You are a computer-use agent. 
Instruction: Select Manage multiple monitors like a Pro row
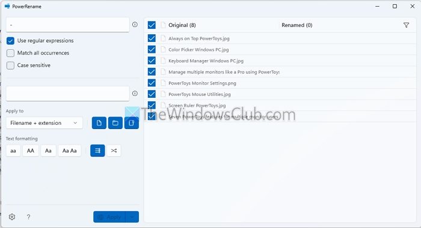pyautogui.click(x=280, y=72)
